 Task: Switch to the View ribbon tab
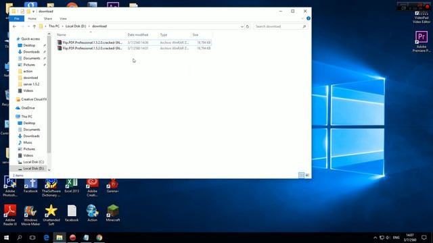coord(63,18)
